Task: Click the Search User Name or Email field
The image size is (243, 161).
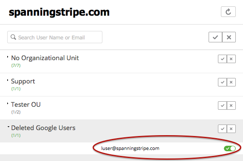Action: (55, 37)
